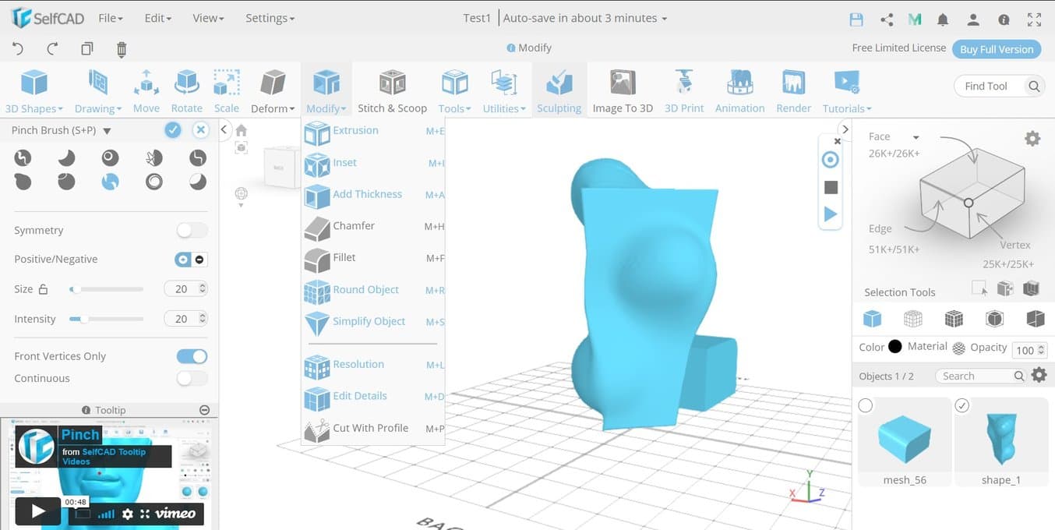Enable the Continuous toggle

tap(192, 378)
